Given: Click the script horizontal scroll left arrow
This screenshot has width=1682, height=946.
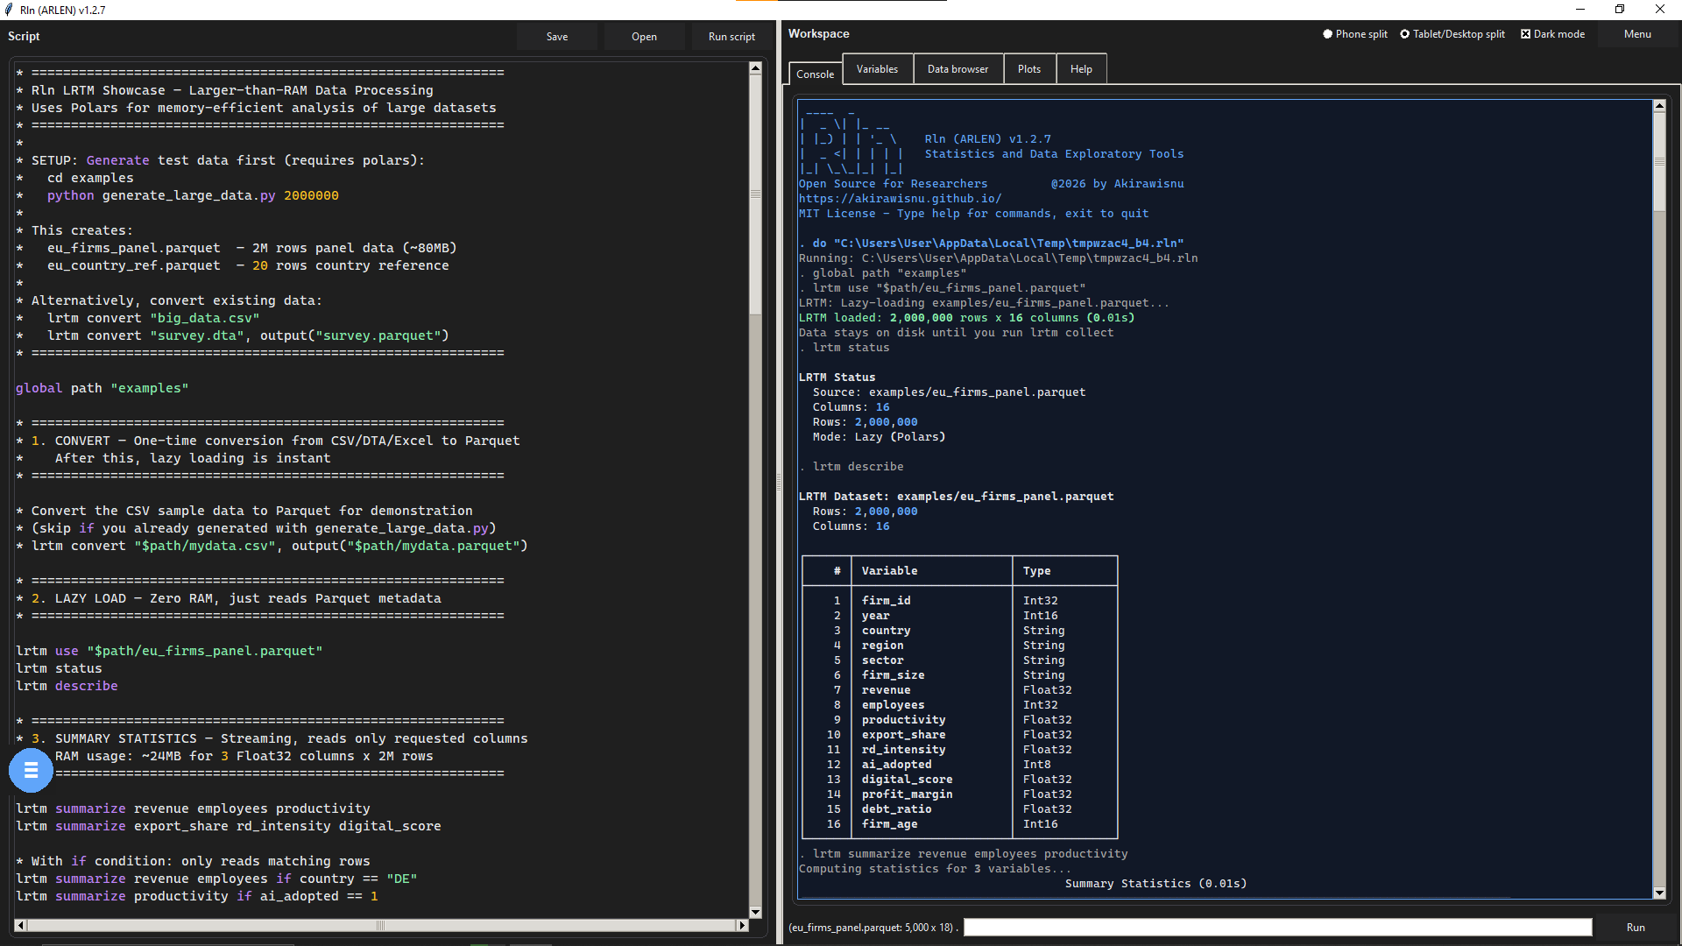Looking at the screenshot, I should [20, 925].
